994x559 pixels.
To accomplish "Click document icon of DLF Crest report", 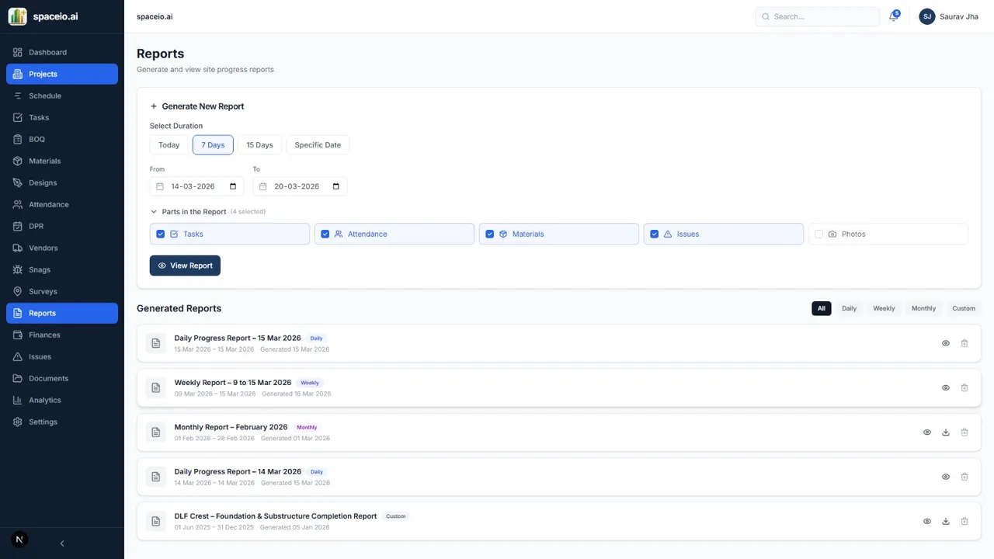I will 156,522.
